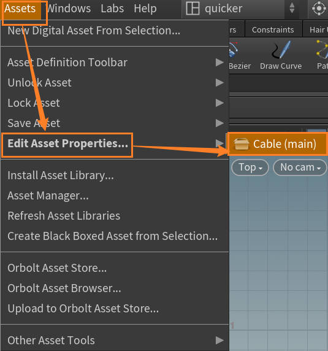Select the Path tool icon
Screen dimensions: 328x351
322,50
